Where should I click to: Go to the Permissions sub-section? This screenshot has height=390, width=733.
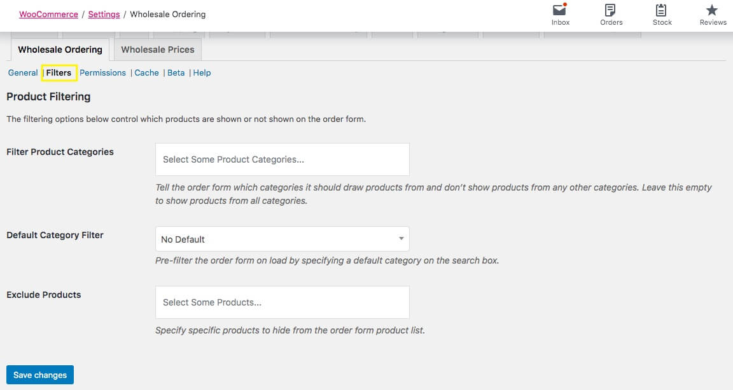(x=102, y=73)
